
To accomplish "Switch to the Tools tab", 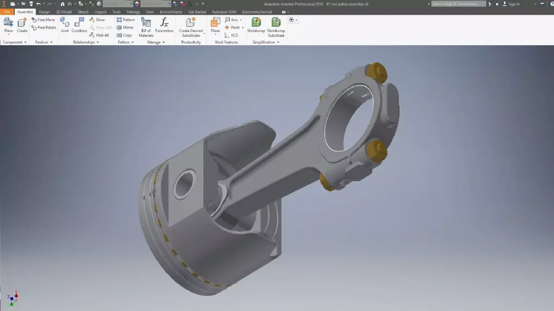I will point(116,12).
